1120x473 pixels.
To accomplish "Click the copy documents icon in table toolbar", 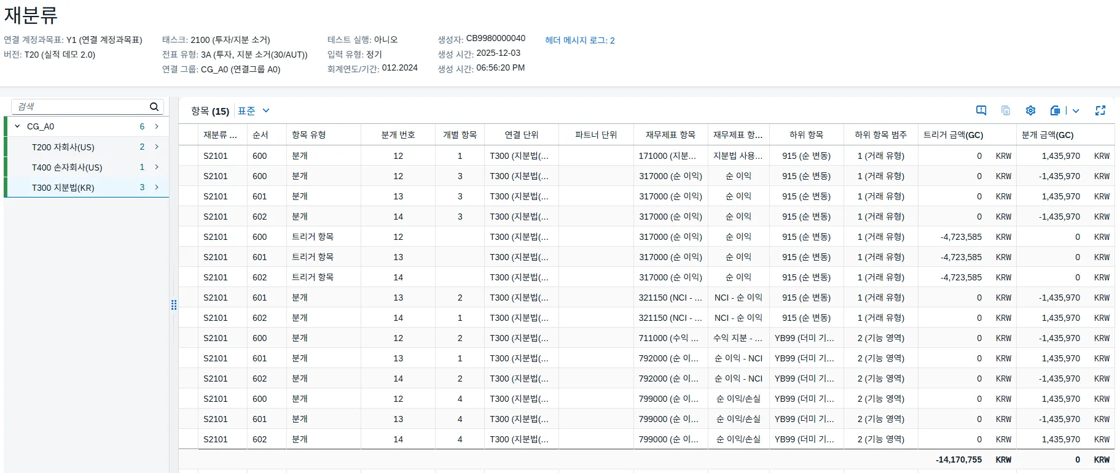I will tap(1006, 110).
